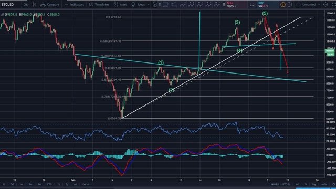
Task: Select the 0.5(8894.0) Fibonacci level
Action: pos(113,68)
